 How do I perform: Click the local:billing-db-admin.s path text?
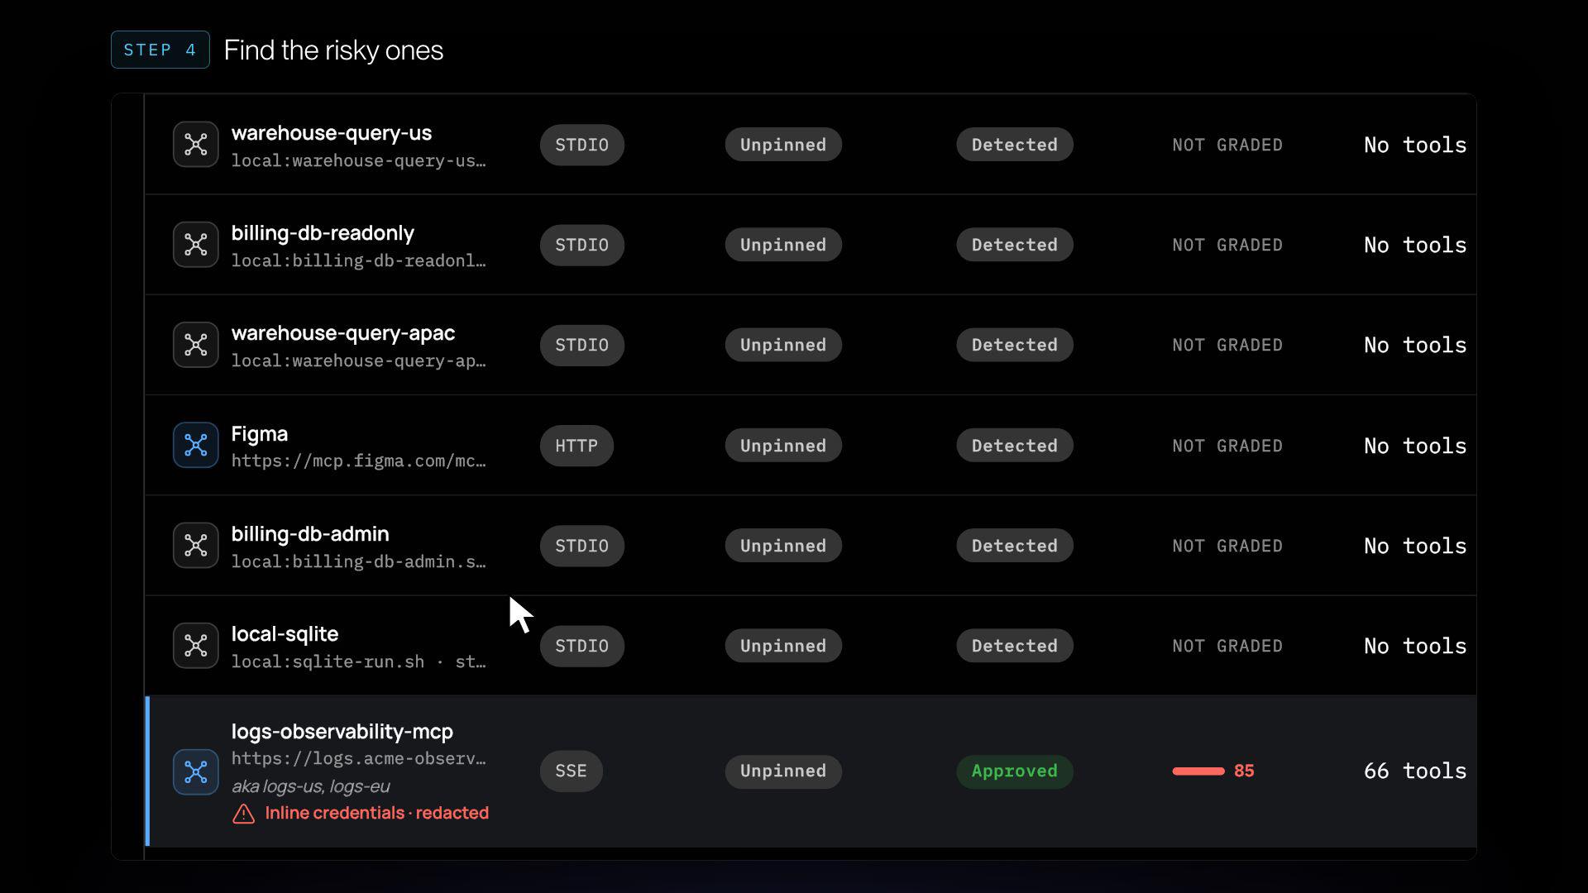pyautogui.click(x=359, y=561)
